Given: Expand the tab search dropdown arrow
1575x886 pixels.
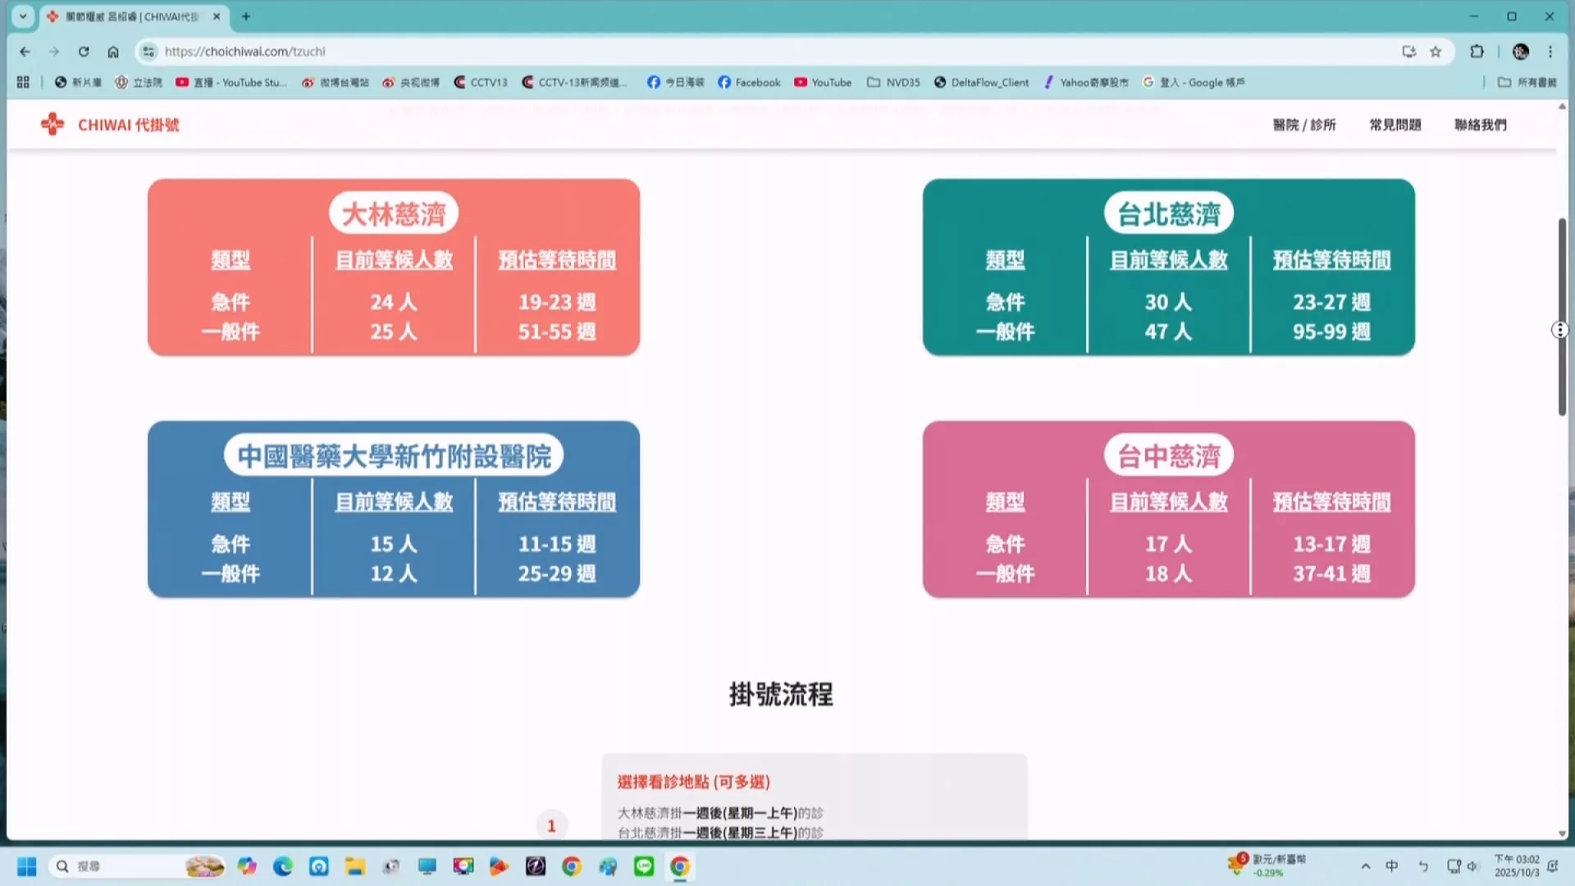Looking at the screenshot, I should pyautogui.click(x=23, y=16).
